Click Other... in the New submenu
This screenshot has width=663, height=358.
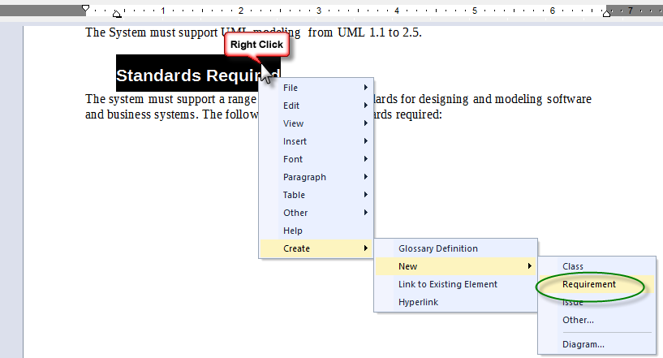pos(578,320)
